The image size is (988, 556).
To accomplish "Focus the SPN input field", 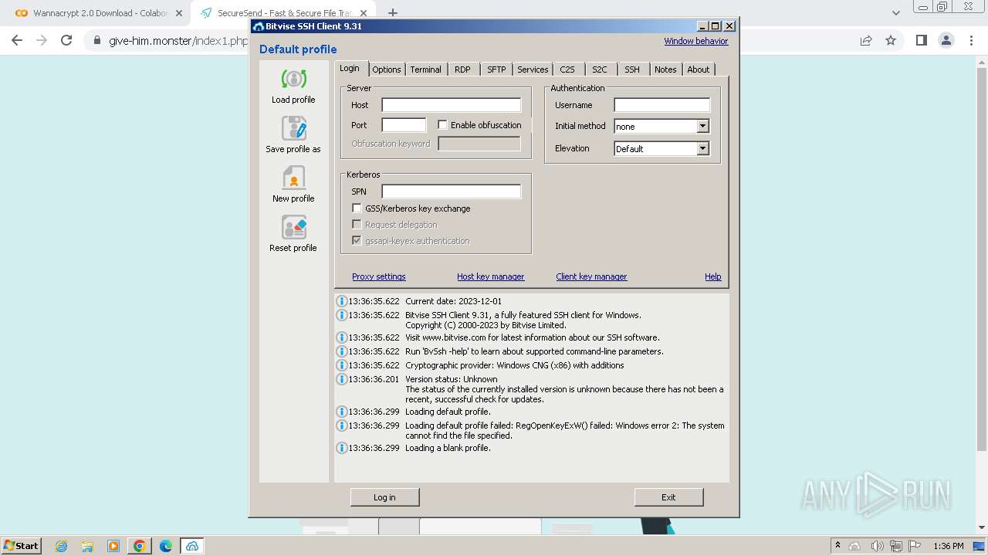I will pos(452,192).
